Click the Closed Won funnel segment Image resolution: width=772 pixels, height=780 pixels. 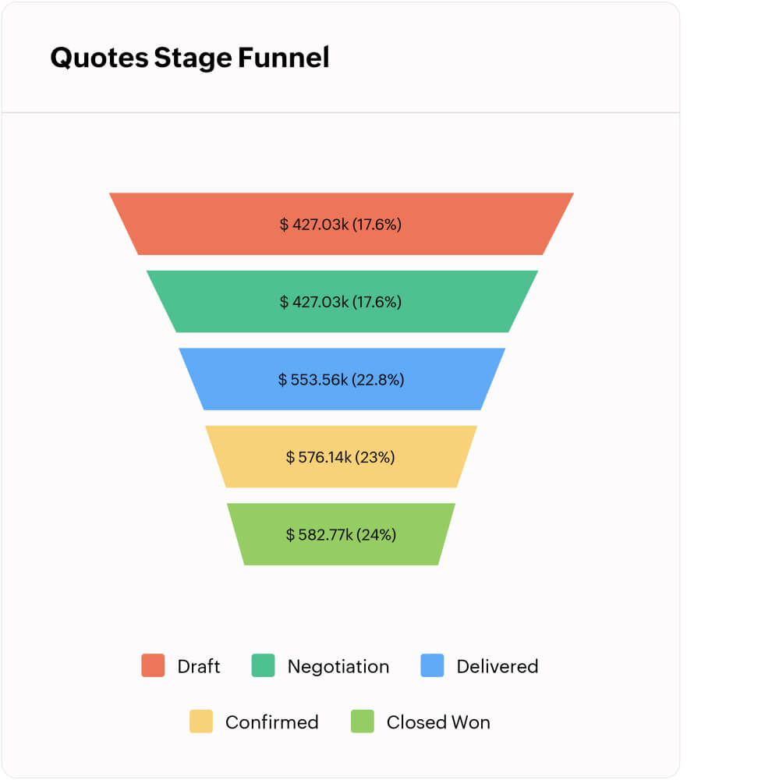pos(342,534)
